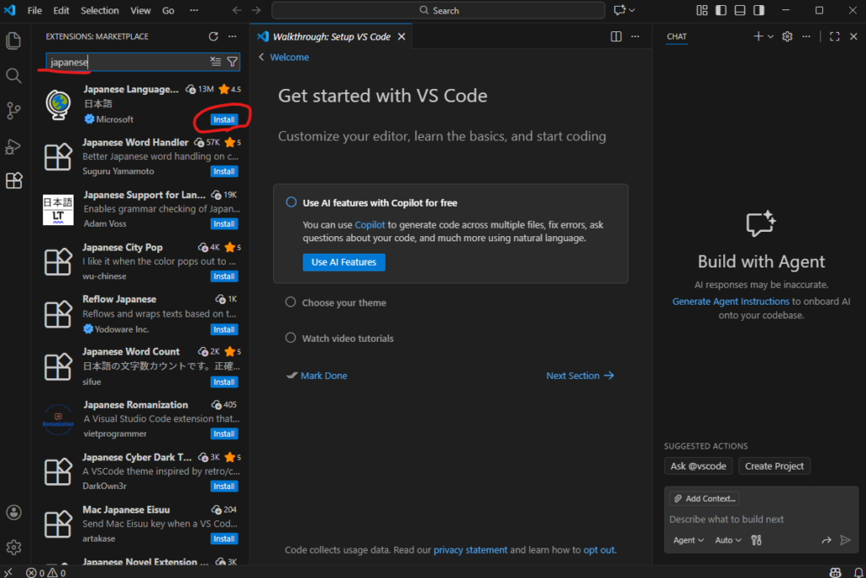Clear extensions search results icon
866x578 pixels.
[x=216, y=62]
